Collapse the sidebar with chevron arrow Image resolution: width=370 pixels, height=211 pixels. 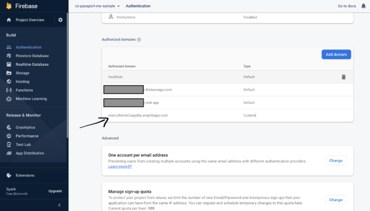59,205
